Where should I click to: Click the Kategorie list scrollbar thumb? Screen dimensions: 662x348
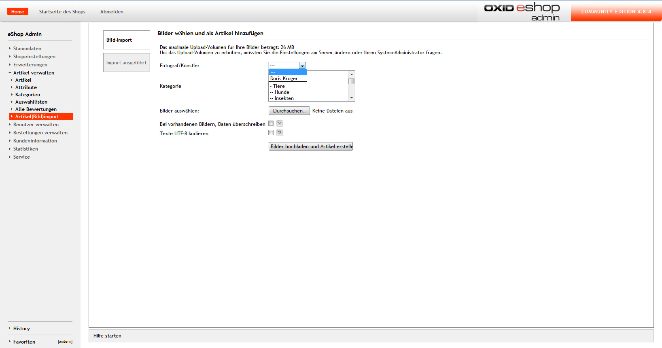(352, 81)
